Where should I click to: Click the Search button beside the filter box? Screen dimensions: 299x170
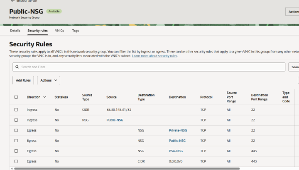(x=294, y=67)
